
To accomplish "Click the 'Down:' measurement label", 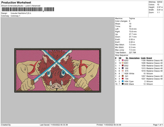I will 118,37.
